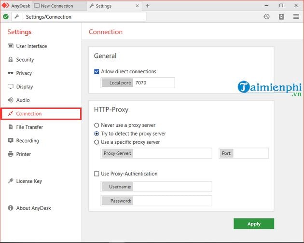Click the Privacy sunglasses icon
304x243 pixels.
11,73
